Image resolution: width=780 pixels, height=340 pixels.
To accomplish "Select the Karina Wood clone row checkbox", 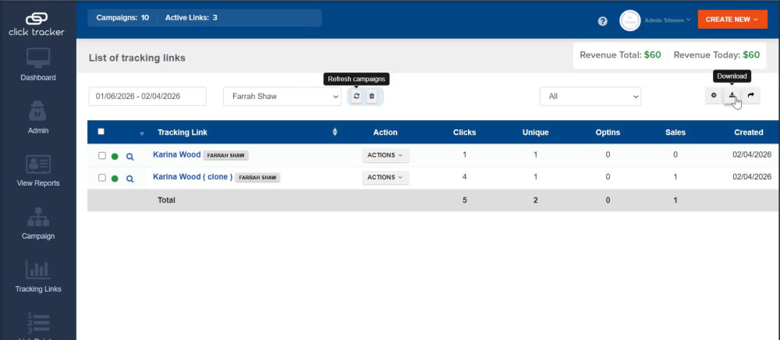I will coord(102,178).
